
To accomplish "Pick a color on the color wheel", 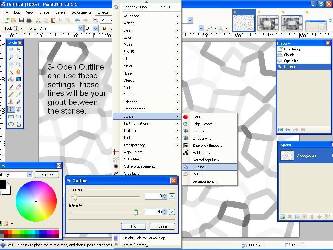I will 36,201.
